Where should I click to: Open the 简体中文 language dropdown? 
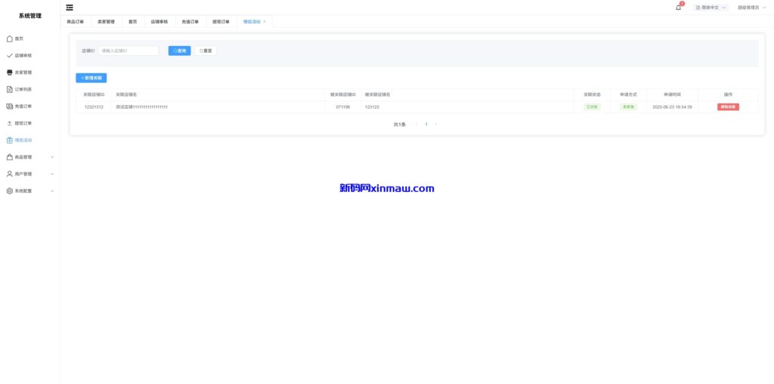711,8
